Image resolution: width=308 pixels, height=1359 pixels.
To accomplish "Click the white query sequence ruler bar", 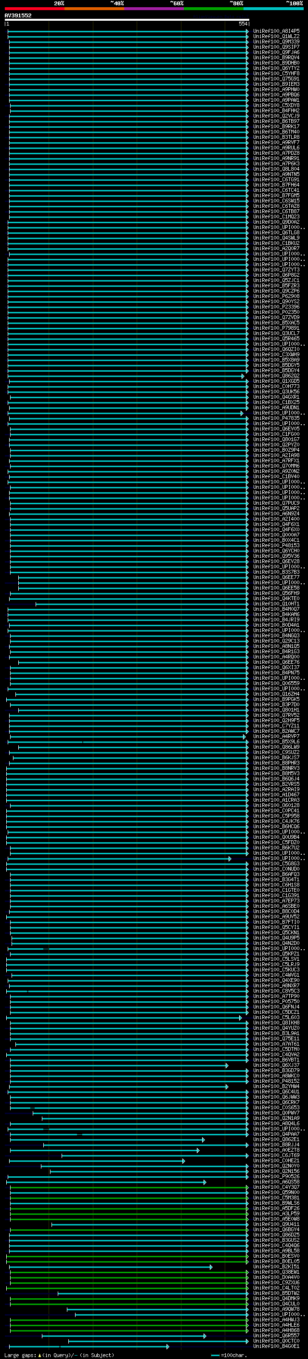I will pyautogui.click(x=127, y=19).
